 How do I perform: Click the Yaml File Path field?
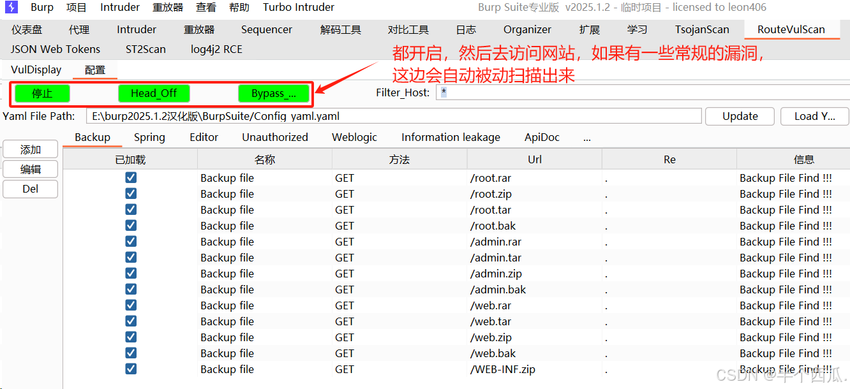pos(394,116)
